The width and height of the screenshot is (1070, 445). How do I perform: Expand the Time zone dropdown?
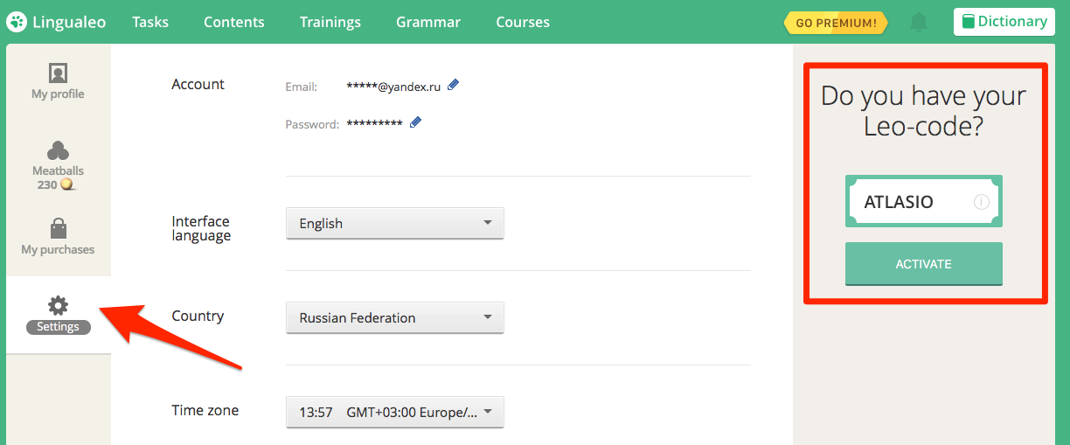click(394, 412)
